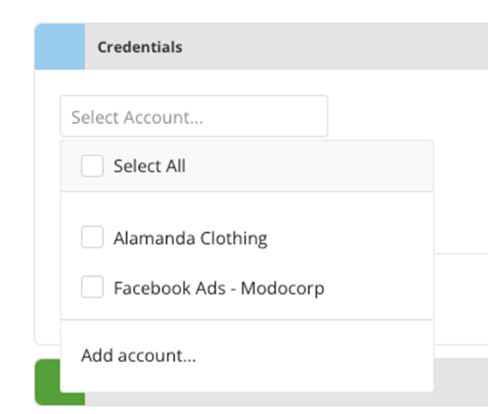Click empty space right of Add account...
The width and height of the screenshot is (488, 414).
coord(315,356)
